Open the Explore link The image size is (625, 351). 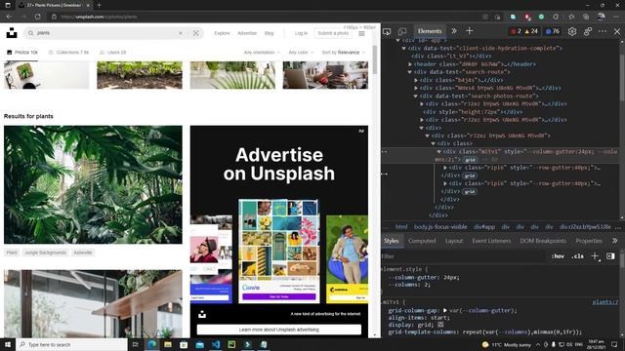pos(222,33)
